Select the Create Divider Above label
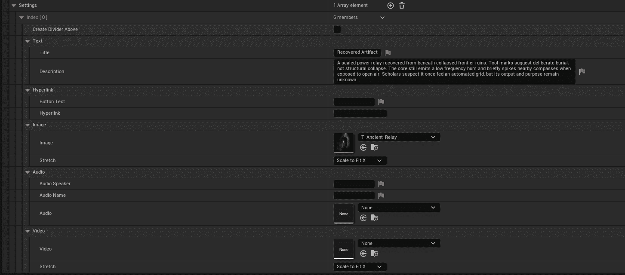This screenshot has width=625, height=275. click(x=55, y=29)
